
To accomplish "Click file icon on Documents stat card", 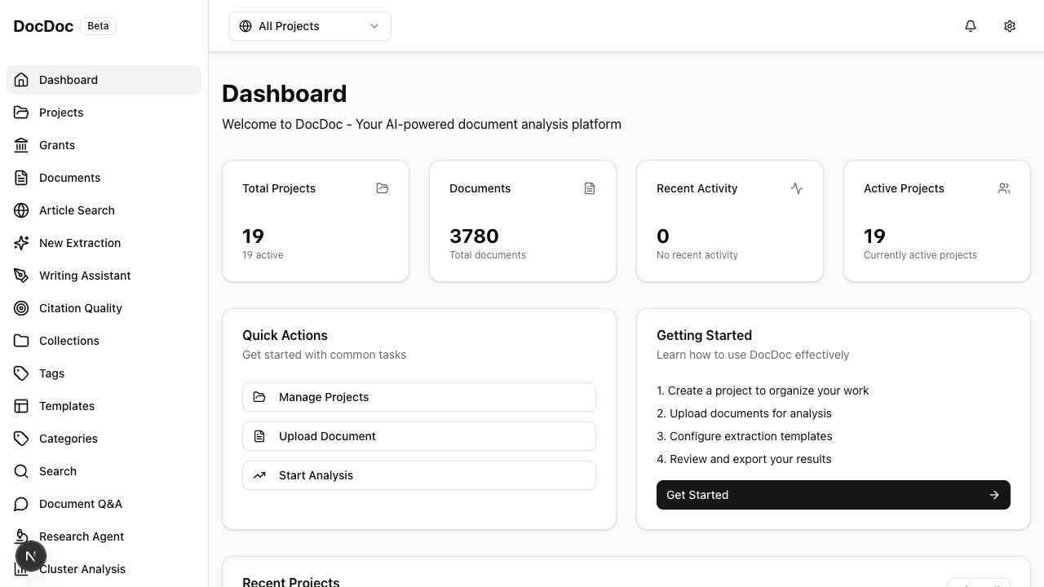I will [590, 188].
